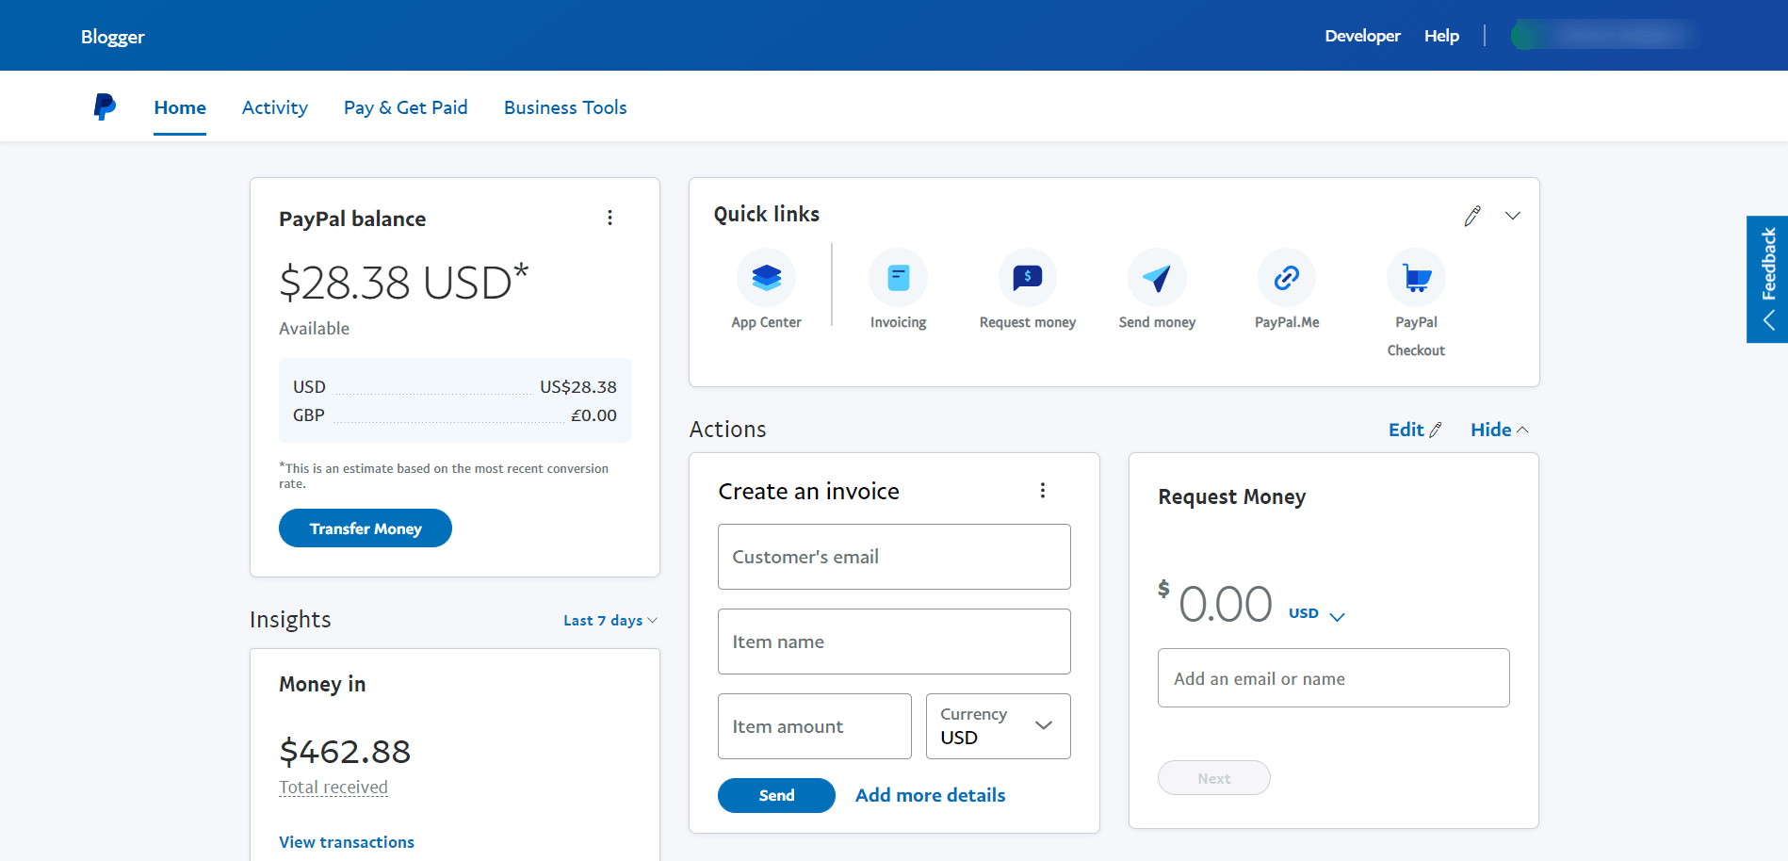Click Add more details link
The width and height of the screenshot is (1788, 861).
coord(931,795)
